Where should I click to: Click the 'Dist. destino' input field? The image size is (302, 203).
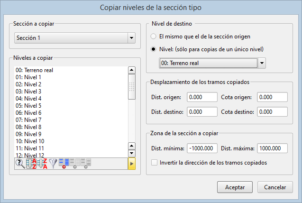coord(202,112)
